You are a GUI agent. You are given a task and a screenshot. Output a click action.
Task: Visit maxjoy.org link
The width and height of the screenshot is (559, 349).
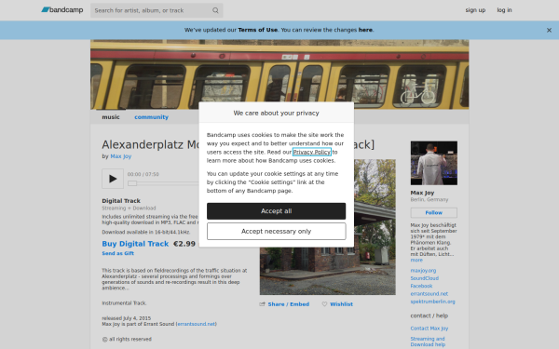point(423,271)
